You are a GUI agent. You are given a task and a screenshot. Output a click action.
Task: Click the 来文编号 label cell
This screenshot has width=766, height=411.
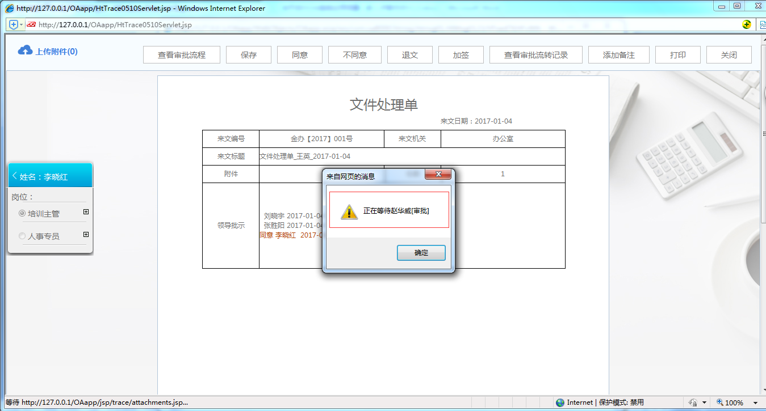(231, 139)
